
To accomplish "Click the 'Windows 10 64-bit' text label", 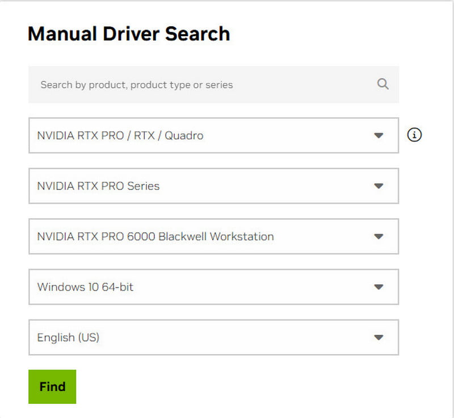I will pyautogui.click(x=85, y=287).
